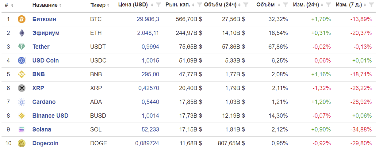Screen dimensions: 383x152
Task: Click the Название column header
Action: pyautogui.click(x=45, y=5)
